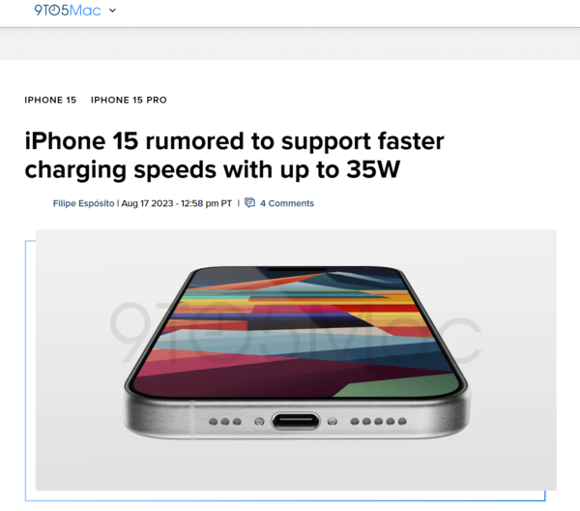The width and height of the screenshot is (580, 511).
Task: Open the 4 Comments link
Action: point(287,203)
